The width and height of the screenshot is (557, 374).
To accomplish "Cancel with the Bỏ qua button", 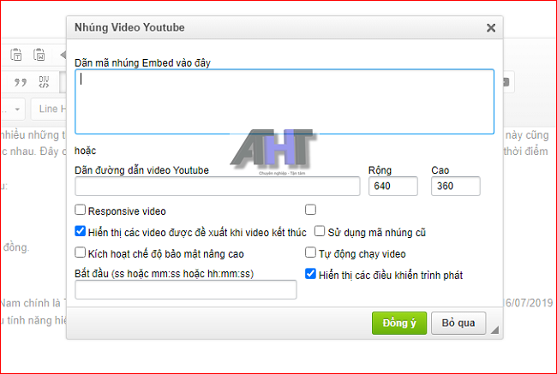I will point(458,323).
